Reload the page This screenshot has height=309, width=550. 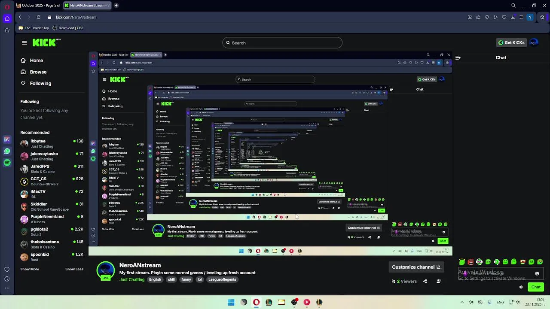click(x=39, y=17)
